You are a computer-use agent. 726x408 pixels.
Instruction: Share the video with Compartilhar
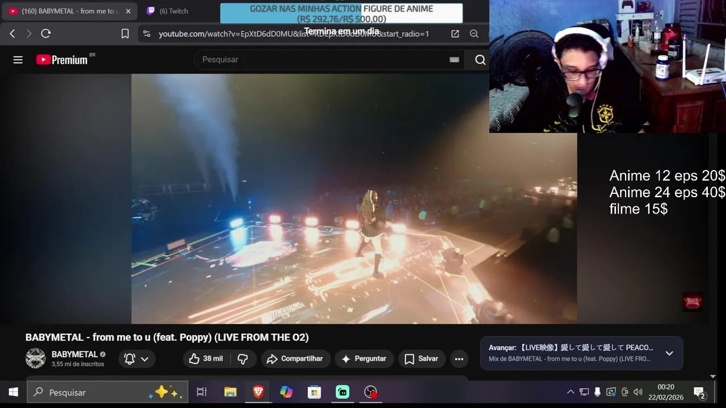pos(295,359)
